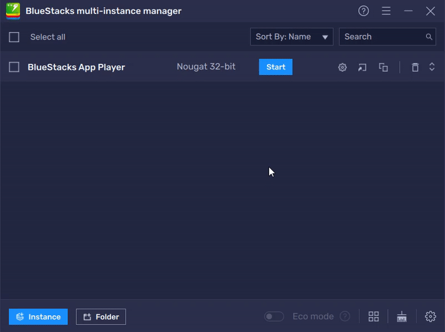Image resolution: width=445 pixels, height=332 pixels.
Task: Click the Eco mode label
Action: tap(313, 316)
